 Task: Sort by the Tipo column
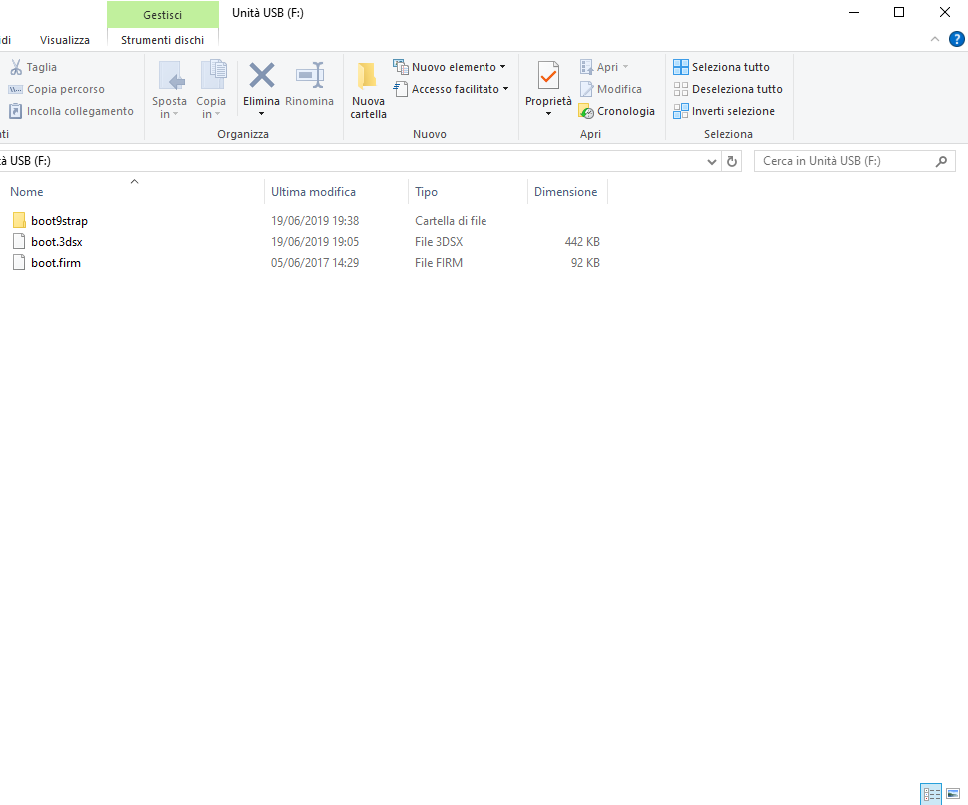coord(468,192)
